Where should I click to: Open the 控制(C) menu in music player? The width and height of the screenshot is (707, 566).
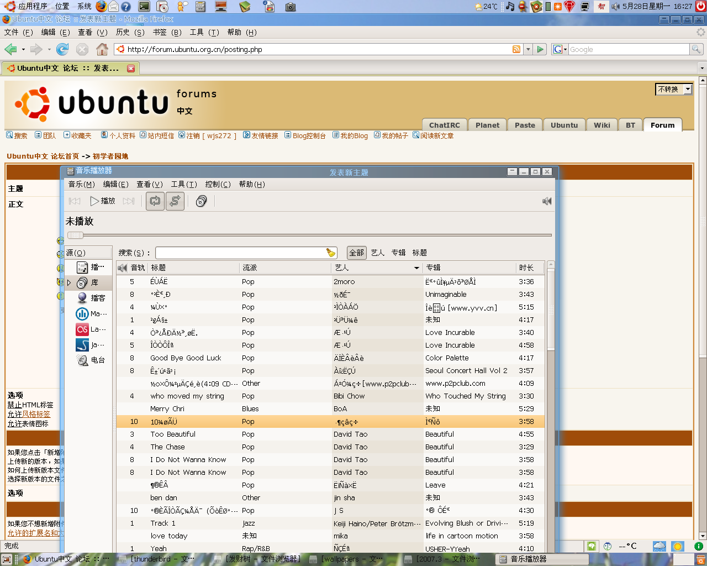click(218, 185)
